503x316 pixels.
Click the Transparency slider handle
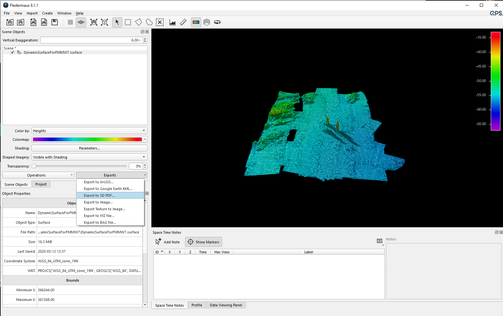(x=34, y=166)
